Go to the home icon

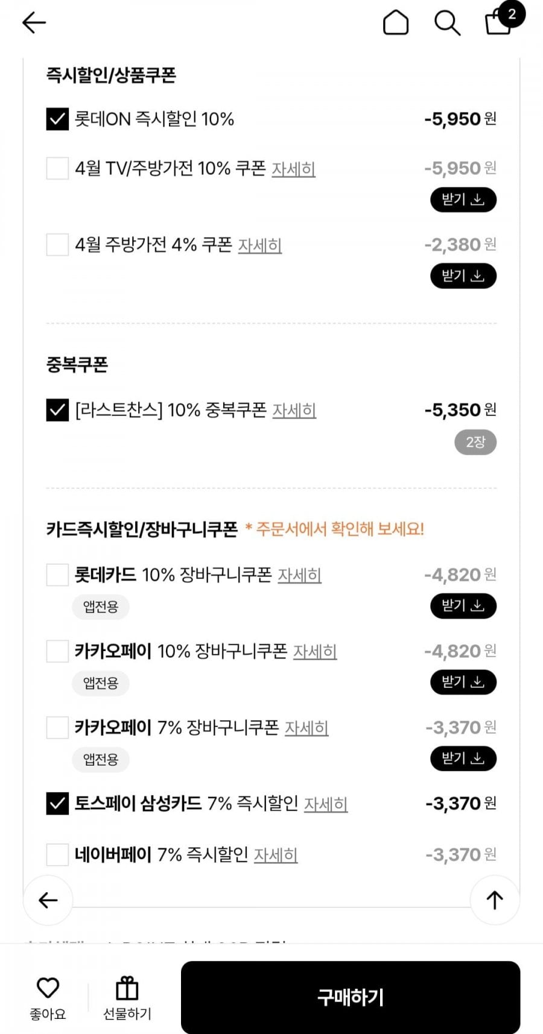click(x=396, y=23)
